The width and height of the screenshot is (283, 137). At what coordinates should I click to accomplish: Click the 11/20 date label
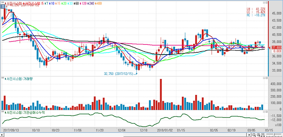tap(100, 130)
